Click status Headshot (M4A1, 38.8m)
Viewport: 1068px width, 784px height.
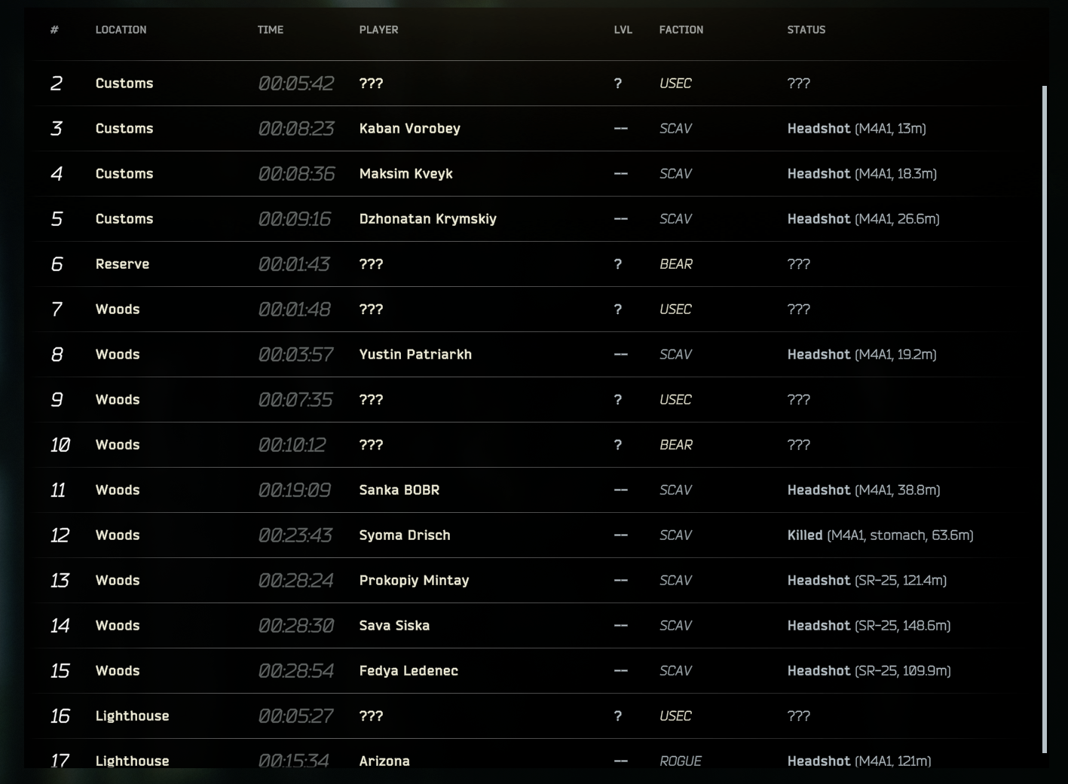[x=864, y=490]
